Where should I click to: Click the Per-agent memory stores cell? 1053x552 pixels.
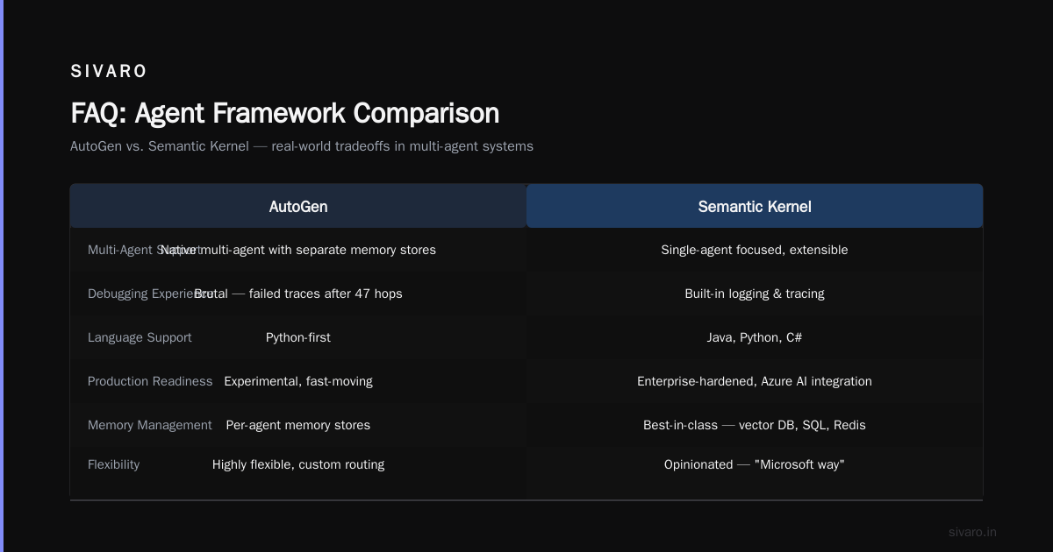coord(298,425)
